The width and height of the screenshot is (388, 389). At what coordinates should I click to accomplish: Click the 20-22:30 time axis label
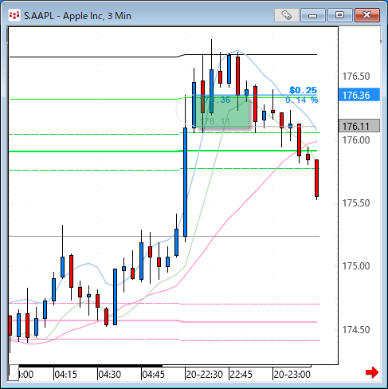(204, 375)
